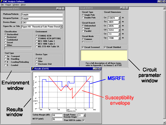Open the Format menu
Image resolution: width=166 pixels, height=125 pixels.
point(8,5)
